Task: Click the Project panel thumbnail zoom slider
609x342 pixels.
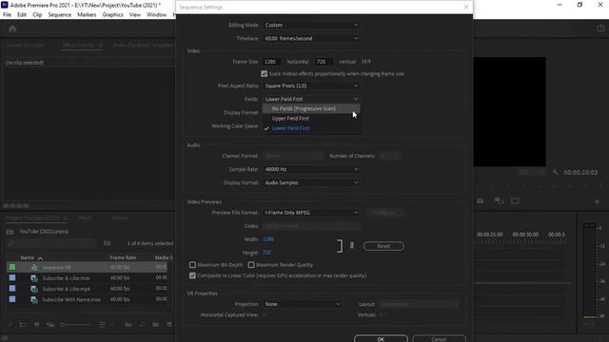Action: [x=75, y=325]
